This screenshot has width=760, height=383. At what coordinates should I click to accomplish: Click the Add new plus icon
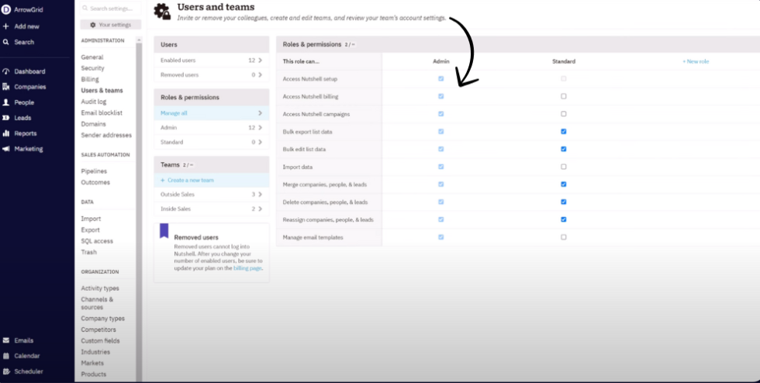(x=6, y=26)
